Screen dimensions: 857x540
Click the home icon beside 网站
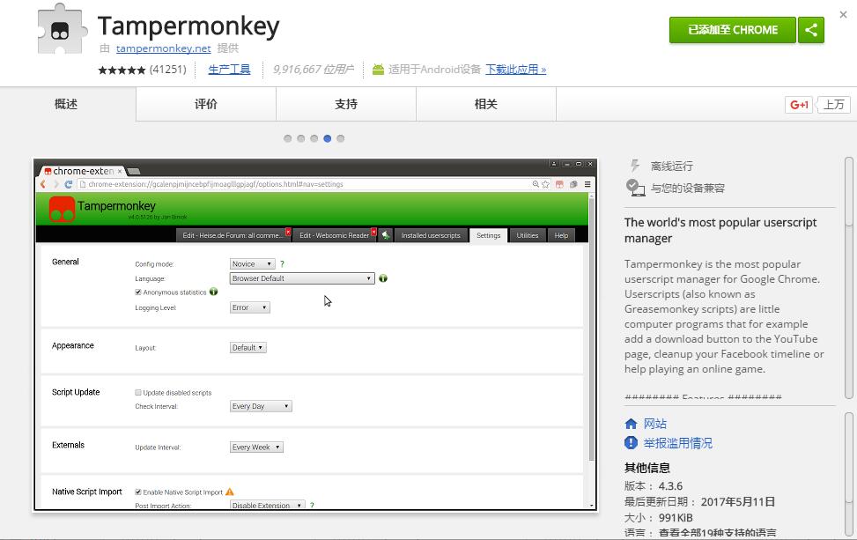click(631, 424)
